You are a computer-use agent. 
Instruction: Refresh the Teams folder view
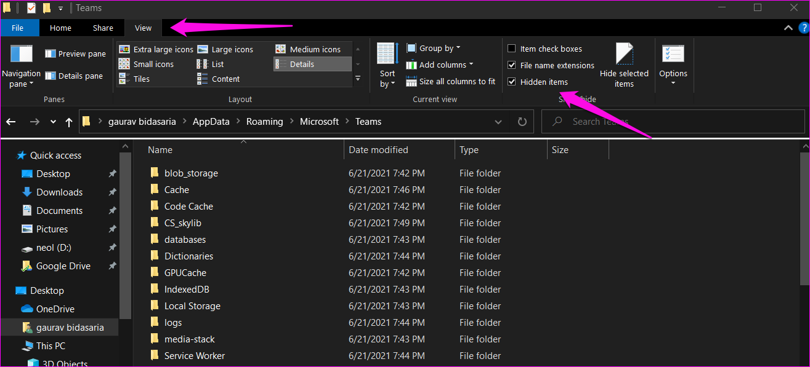click(x=522, y=122)
